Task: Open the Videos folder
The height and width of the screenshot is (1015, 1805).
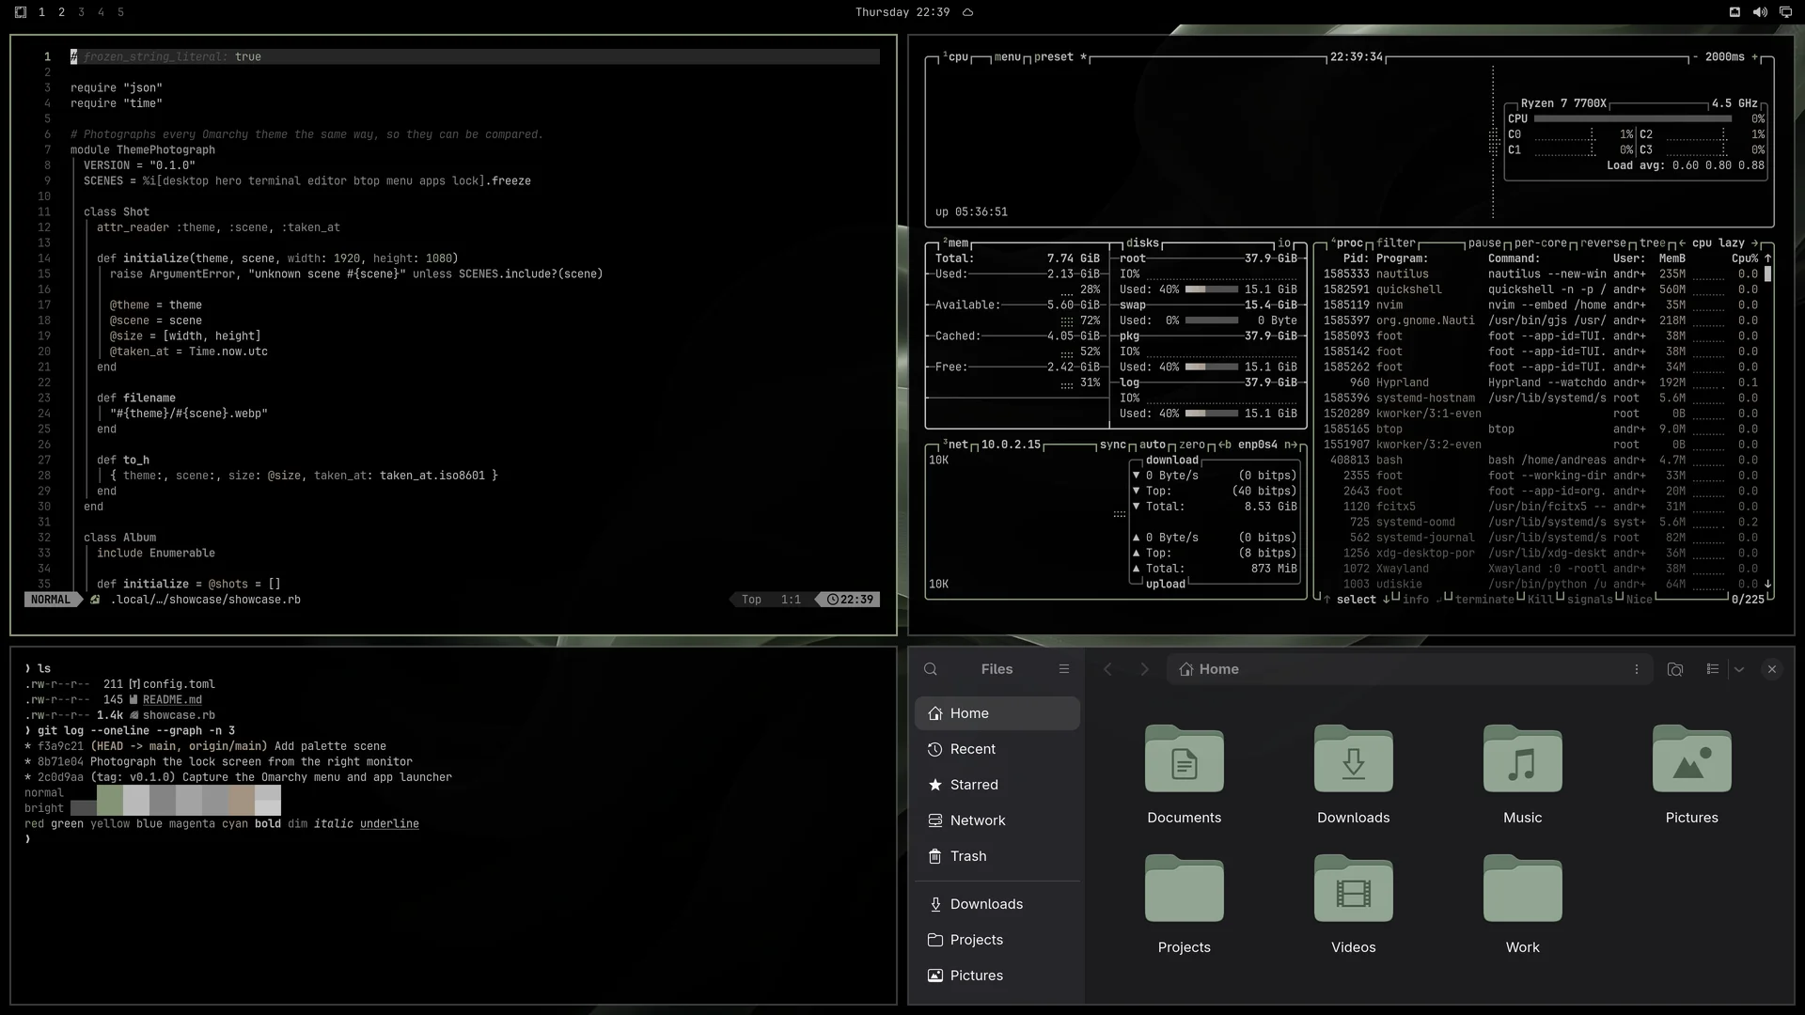Action: (1354, 904)
